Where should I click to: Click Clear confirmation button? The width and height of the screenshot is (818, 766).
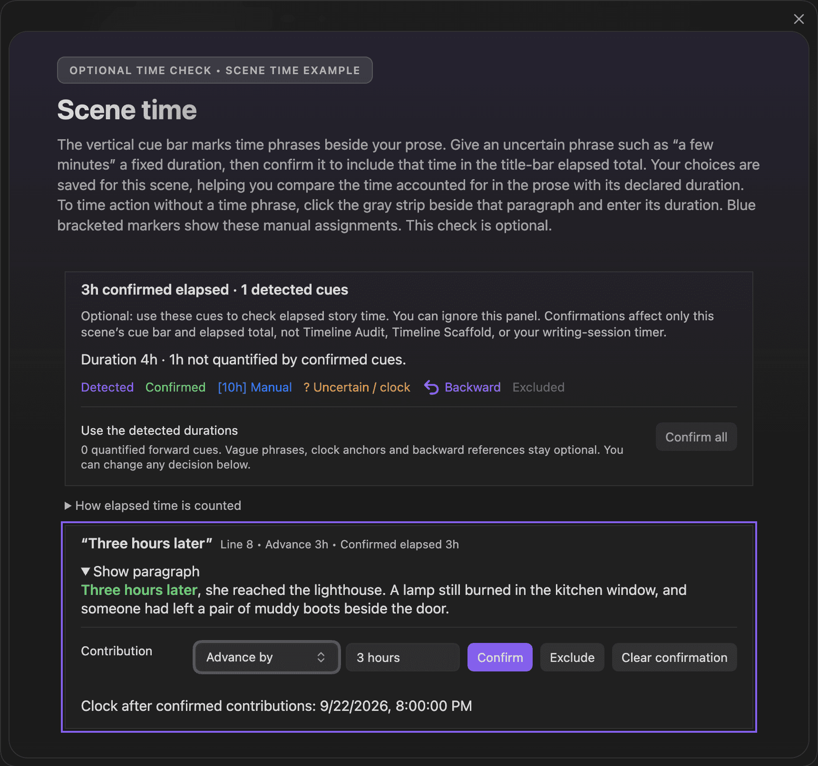coord(674,657)
